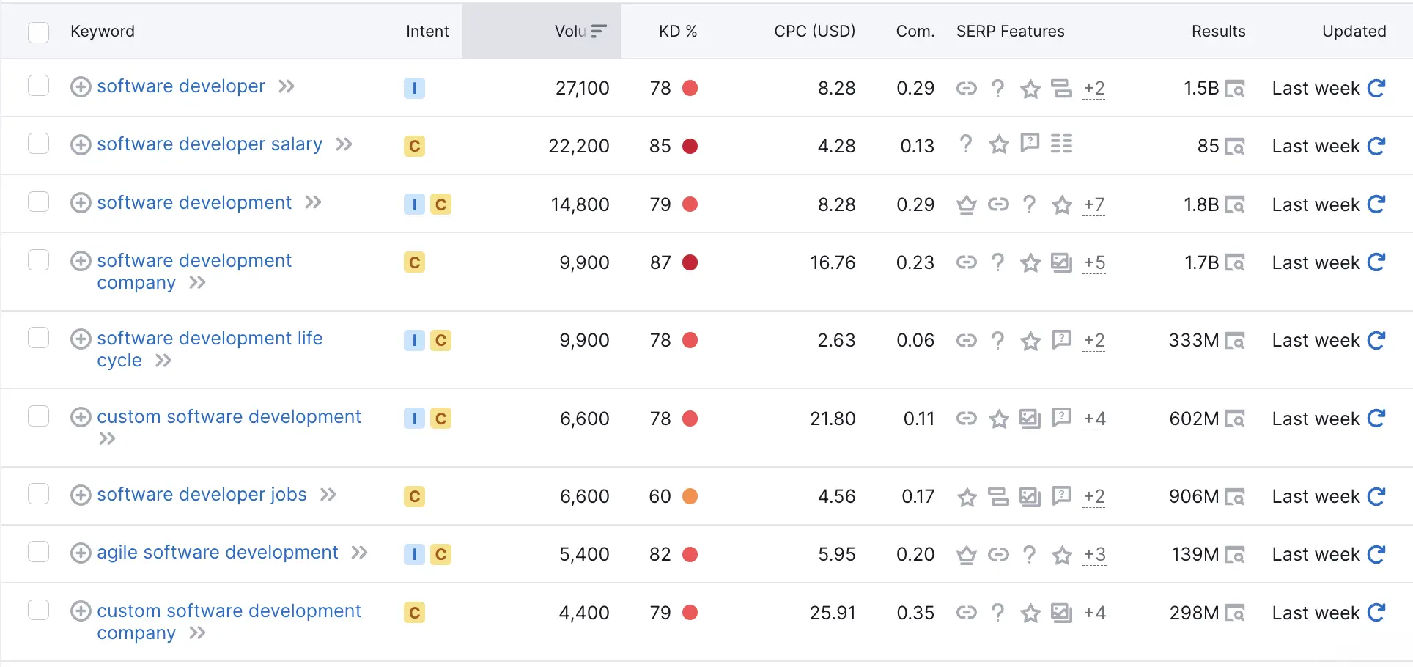
Task: Click the plus icon beside "software development"
Action: point(81,203)
